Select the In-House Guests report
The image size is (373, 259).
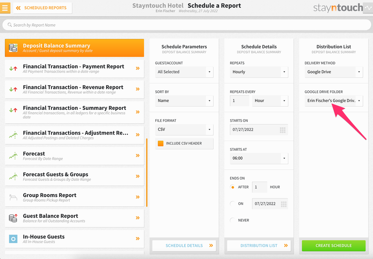tap(75, 239)
